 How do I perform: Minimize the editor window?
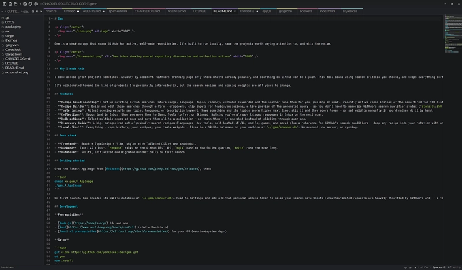(x=445, y=4)
